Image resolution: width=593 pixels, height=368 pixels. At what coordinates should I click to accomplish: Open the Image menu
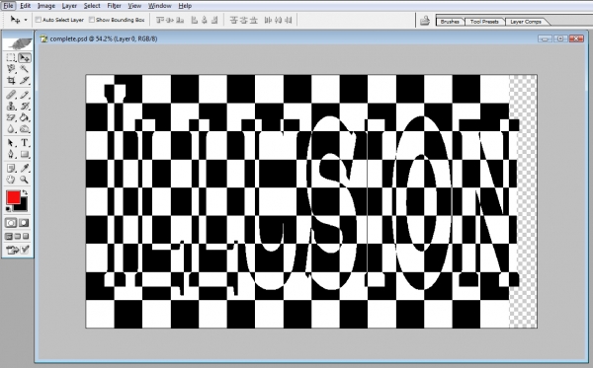46,6
